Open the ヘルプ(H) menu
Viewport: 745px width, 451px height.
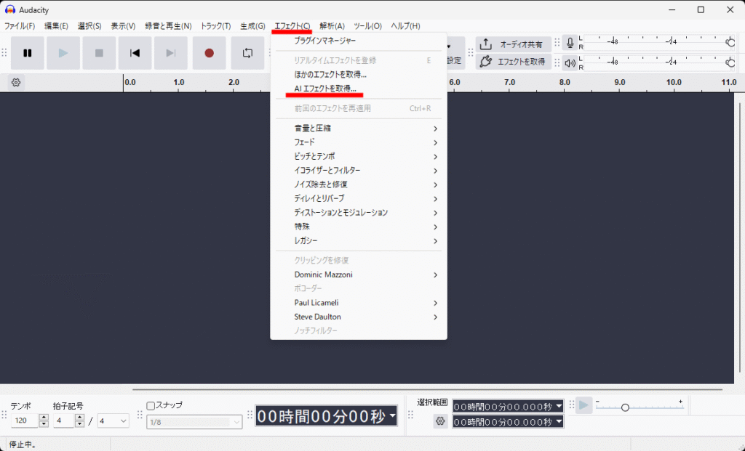[x=405, y=26]
